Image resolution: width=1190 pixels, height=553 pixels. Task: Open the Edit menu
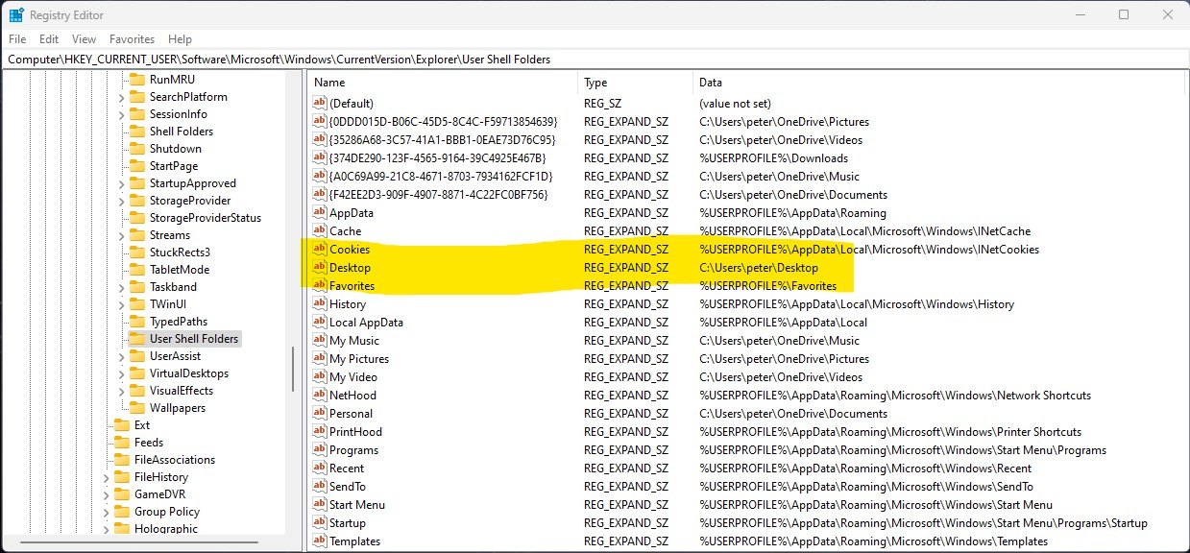(x=49, y=39)
